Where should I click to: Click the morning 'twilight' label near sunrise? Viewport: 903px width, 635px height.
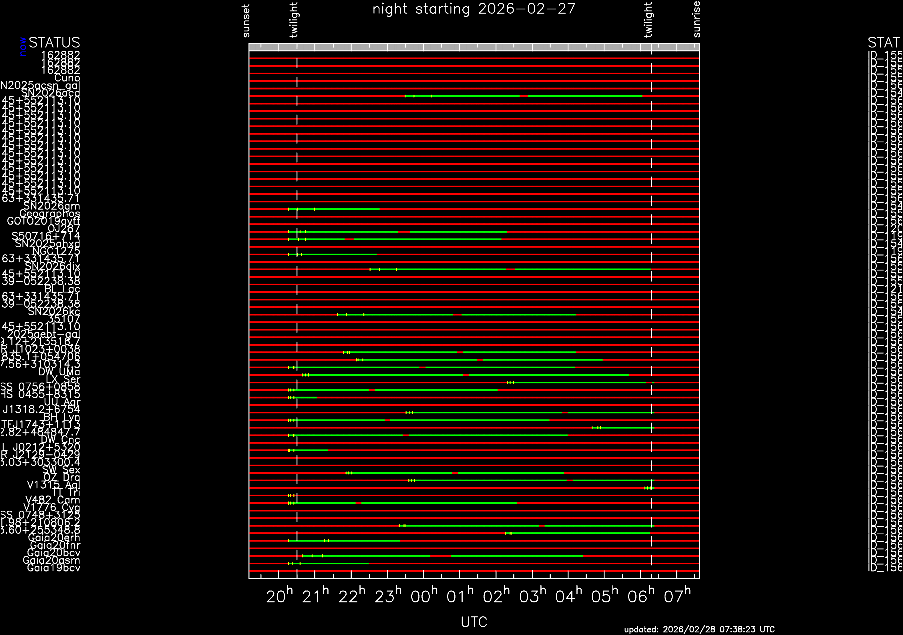[x=648, y=20]
